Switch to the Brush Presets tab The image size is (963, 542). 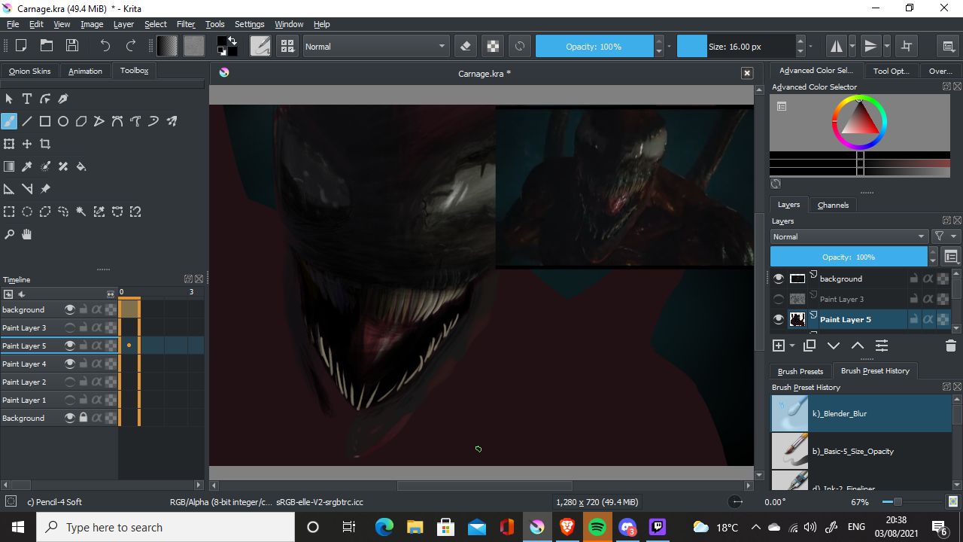click(800, 370)
